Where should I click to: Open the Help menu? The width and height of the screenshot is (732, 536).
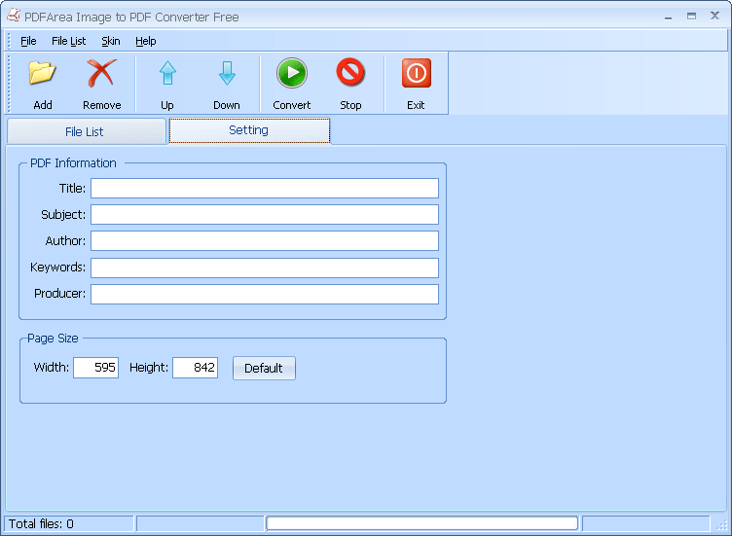pos(146,41)
